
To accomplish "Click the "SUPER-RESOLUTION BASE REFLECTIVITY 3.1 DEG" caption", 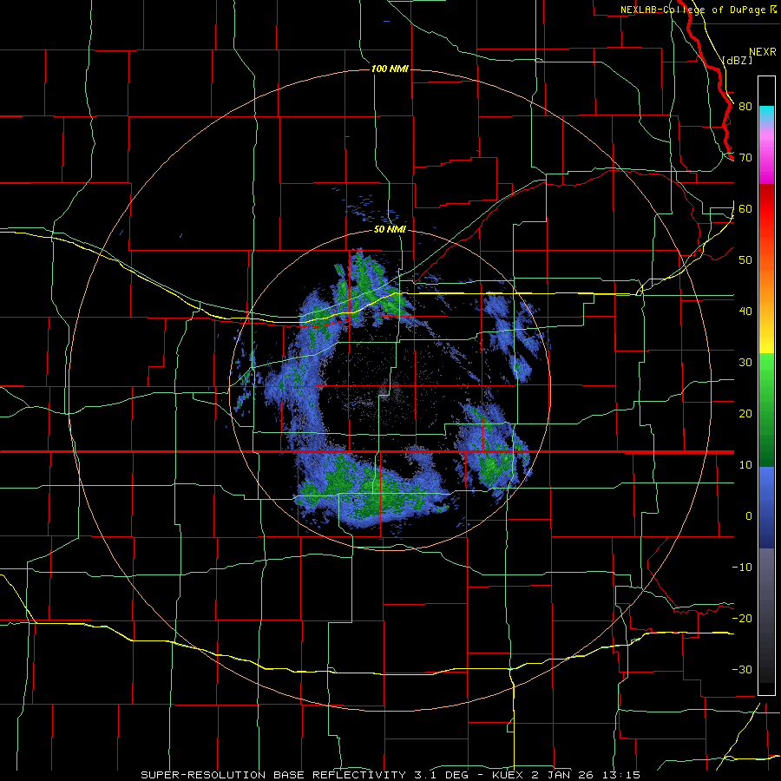I will point(305,775).
